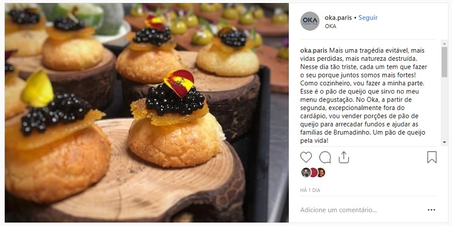Viewport: 452px width, 226px height.
Task: Open the OKA profile avatar
Action: click(309, 21)
